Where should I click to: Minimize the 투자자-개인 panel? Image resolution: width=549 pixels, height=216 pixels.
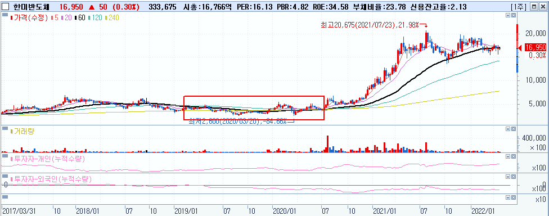[x=508, y=156]
